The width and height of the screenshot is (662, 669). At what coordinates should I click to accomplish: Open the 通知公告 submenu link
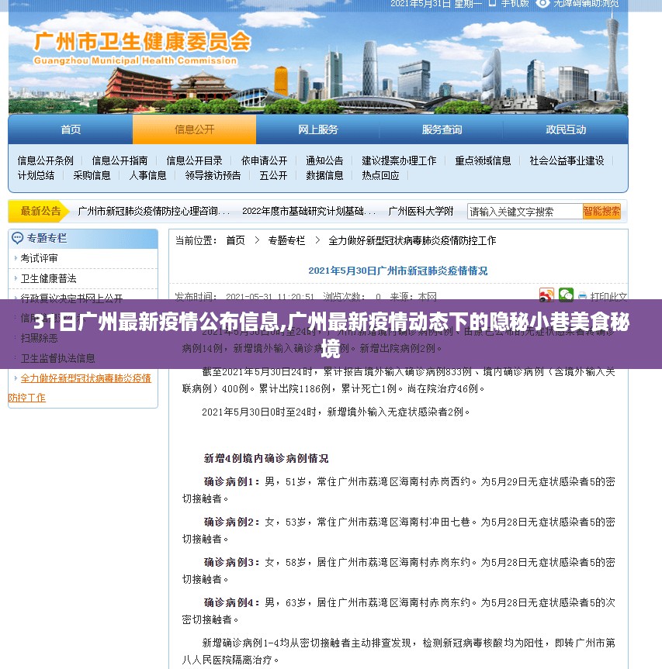324,160
